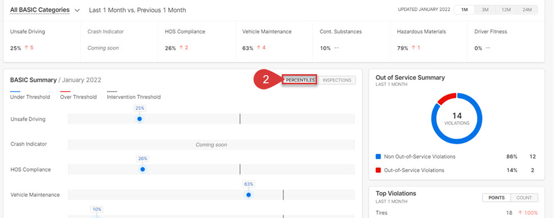Click the blue Non Out-of-Service legend square

tap(378, 157)
